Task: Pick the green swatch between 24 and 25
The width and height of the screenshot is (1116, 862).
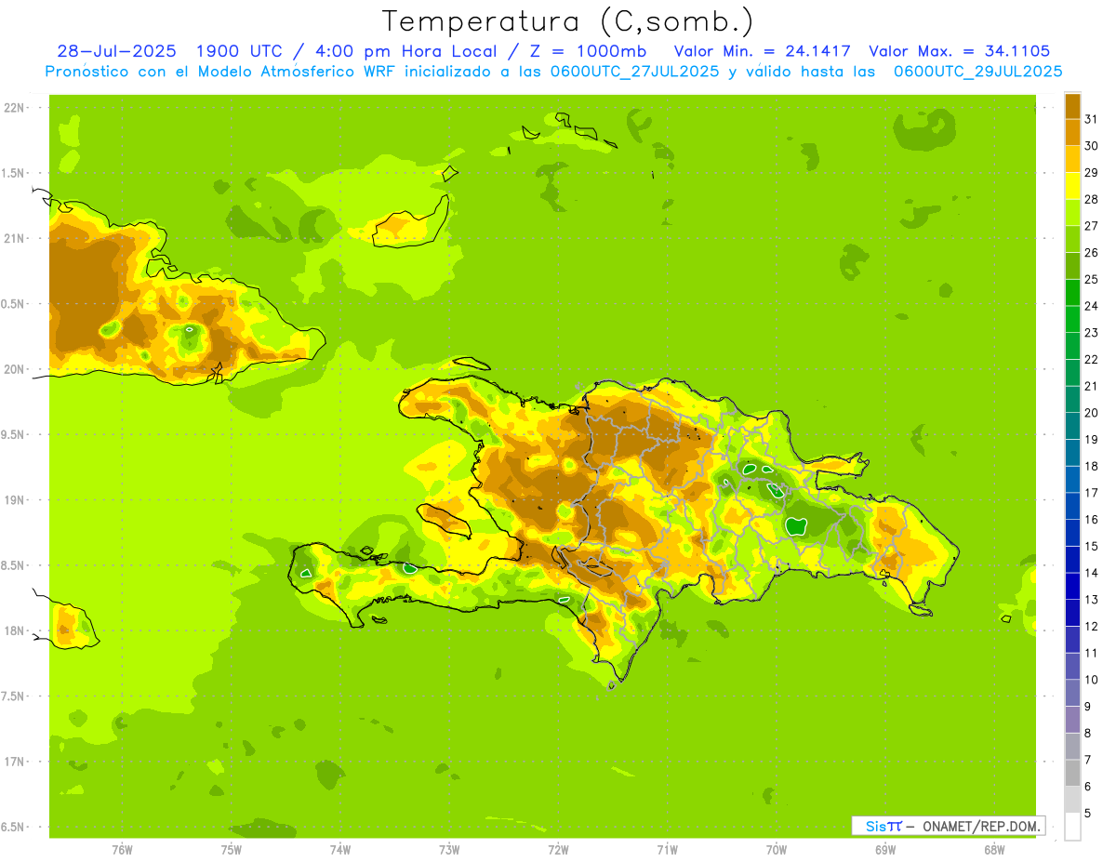Action: coord(1073,293)
